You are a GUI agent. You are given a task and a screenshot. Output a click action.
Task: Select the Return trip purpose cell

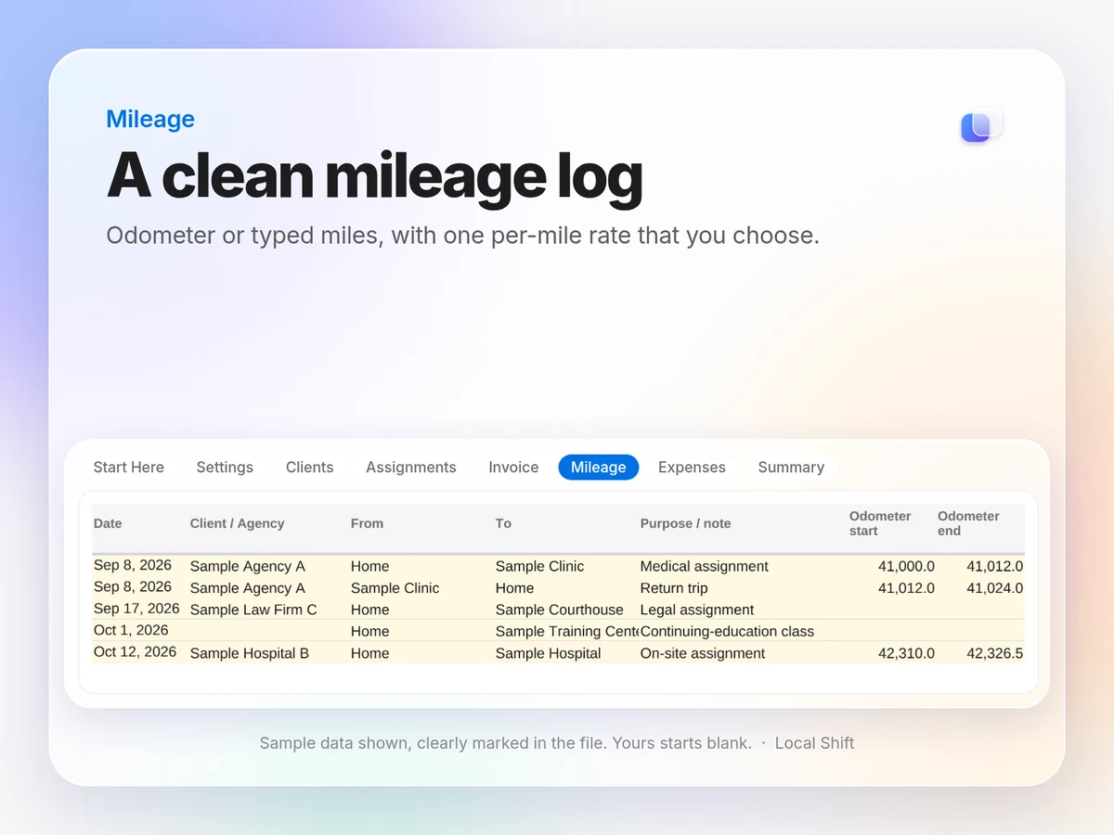(674, 588)
